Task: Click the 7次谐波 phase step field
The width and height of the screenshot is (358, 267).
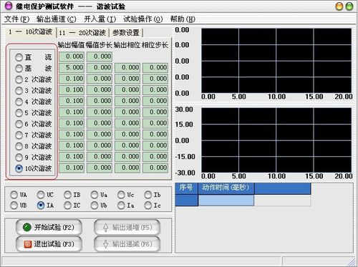Action: [155, 134]
